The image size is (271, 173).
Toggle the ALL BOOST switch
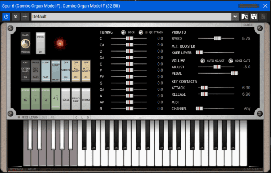pos(76,71)
